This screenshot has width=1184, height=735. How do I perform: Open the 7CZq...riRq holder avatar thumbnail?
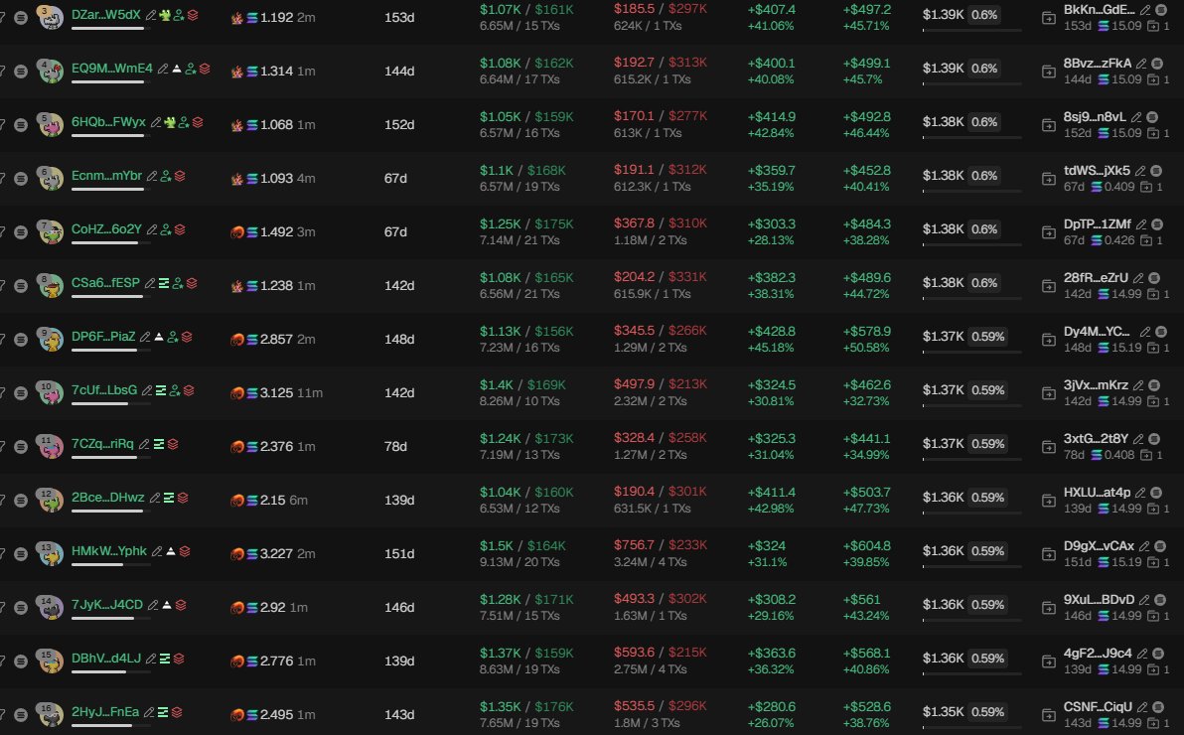tap(50, 446)
